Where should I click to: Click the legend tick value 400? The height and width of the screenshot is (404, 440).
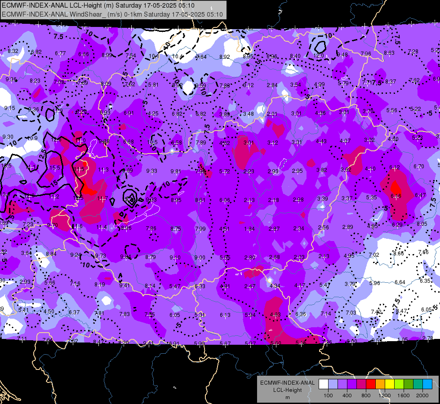347,395
